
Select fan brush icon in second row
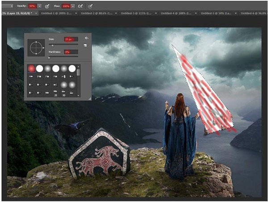63,76
